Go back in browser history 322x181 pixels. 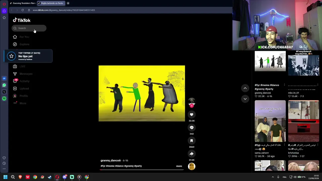[11, 10]
